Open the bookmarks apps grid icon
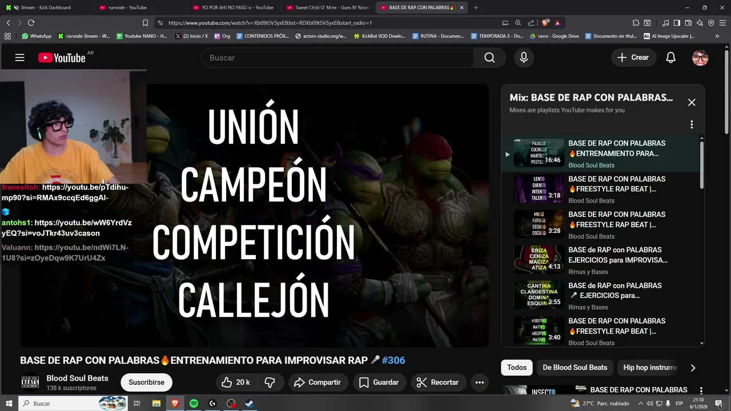This screenshot has height=411, width=731. tap(7, 36)
